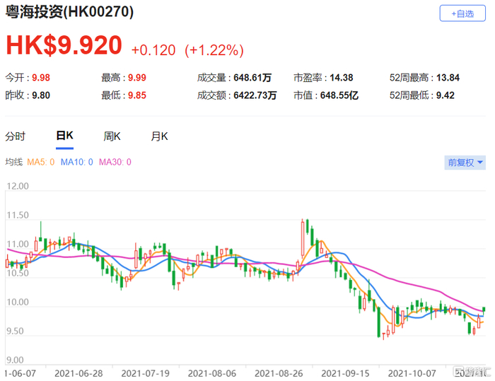Switch to 分时 intraday chart tab
495x381 pixels.
pyautogui.click(x=15, y=136)
